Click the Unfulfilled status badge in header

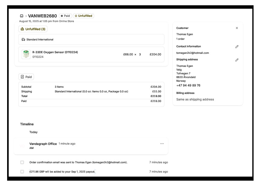point(84,16)
